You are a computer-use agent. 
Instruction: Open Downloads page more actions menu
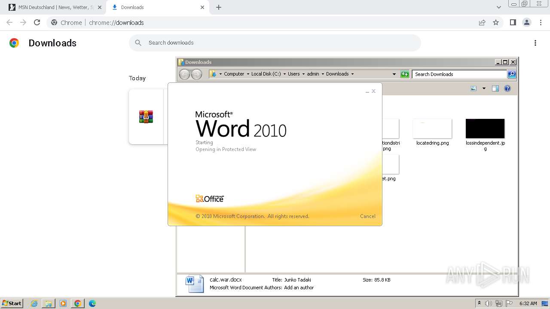(535, 43)
